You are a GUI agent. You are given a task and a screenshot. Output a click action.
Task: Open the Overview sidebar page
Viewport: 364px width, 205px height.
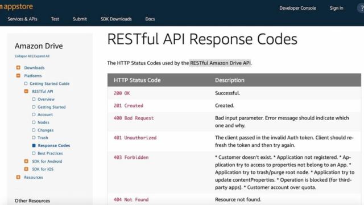pos(46,99)
